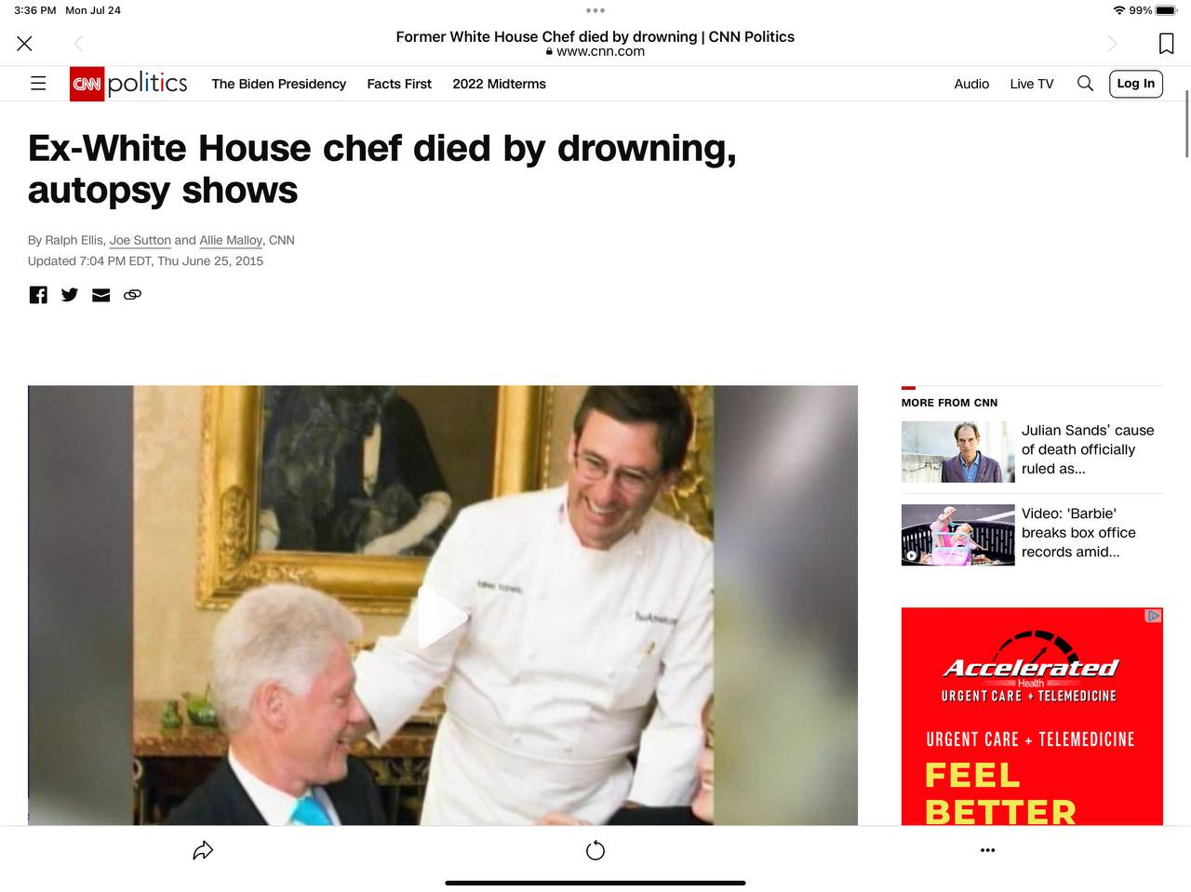Click the CNN logo
The height and width of the screenshot is (892, 1191).
tap(87, 84)
